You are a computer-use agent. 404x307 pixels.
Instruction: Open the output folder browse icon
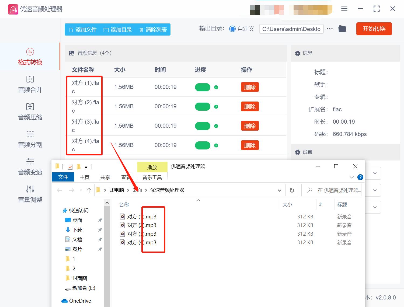tap(342, 29)
